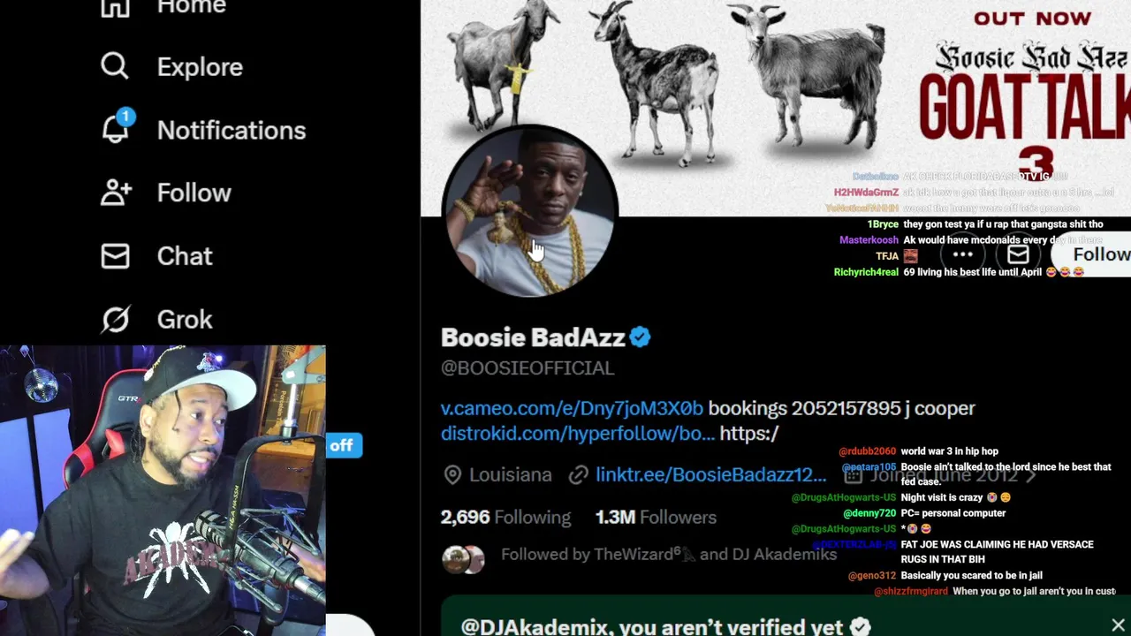Dismiss the "you aren't verified yet" banner
Image resolution: width=1131 pixels, height=636 pixels.
[1118, 625]
